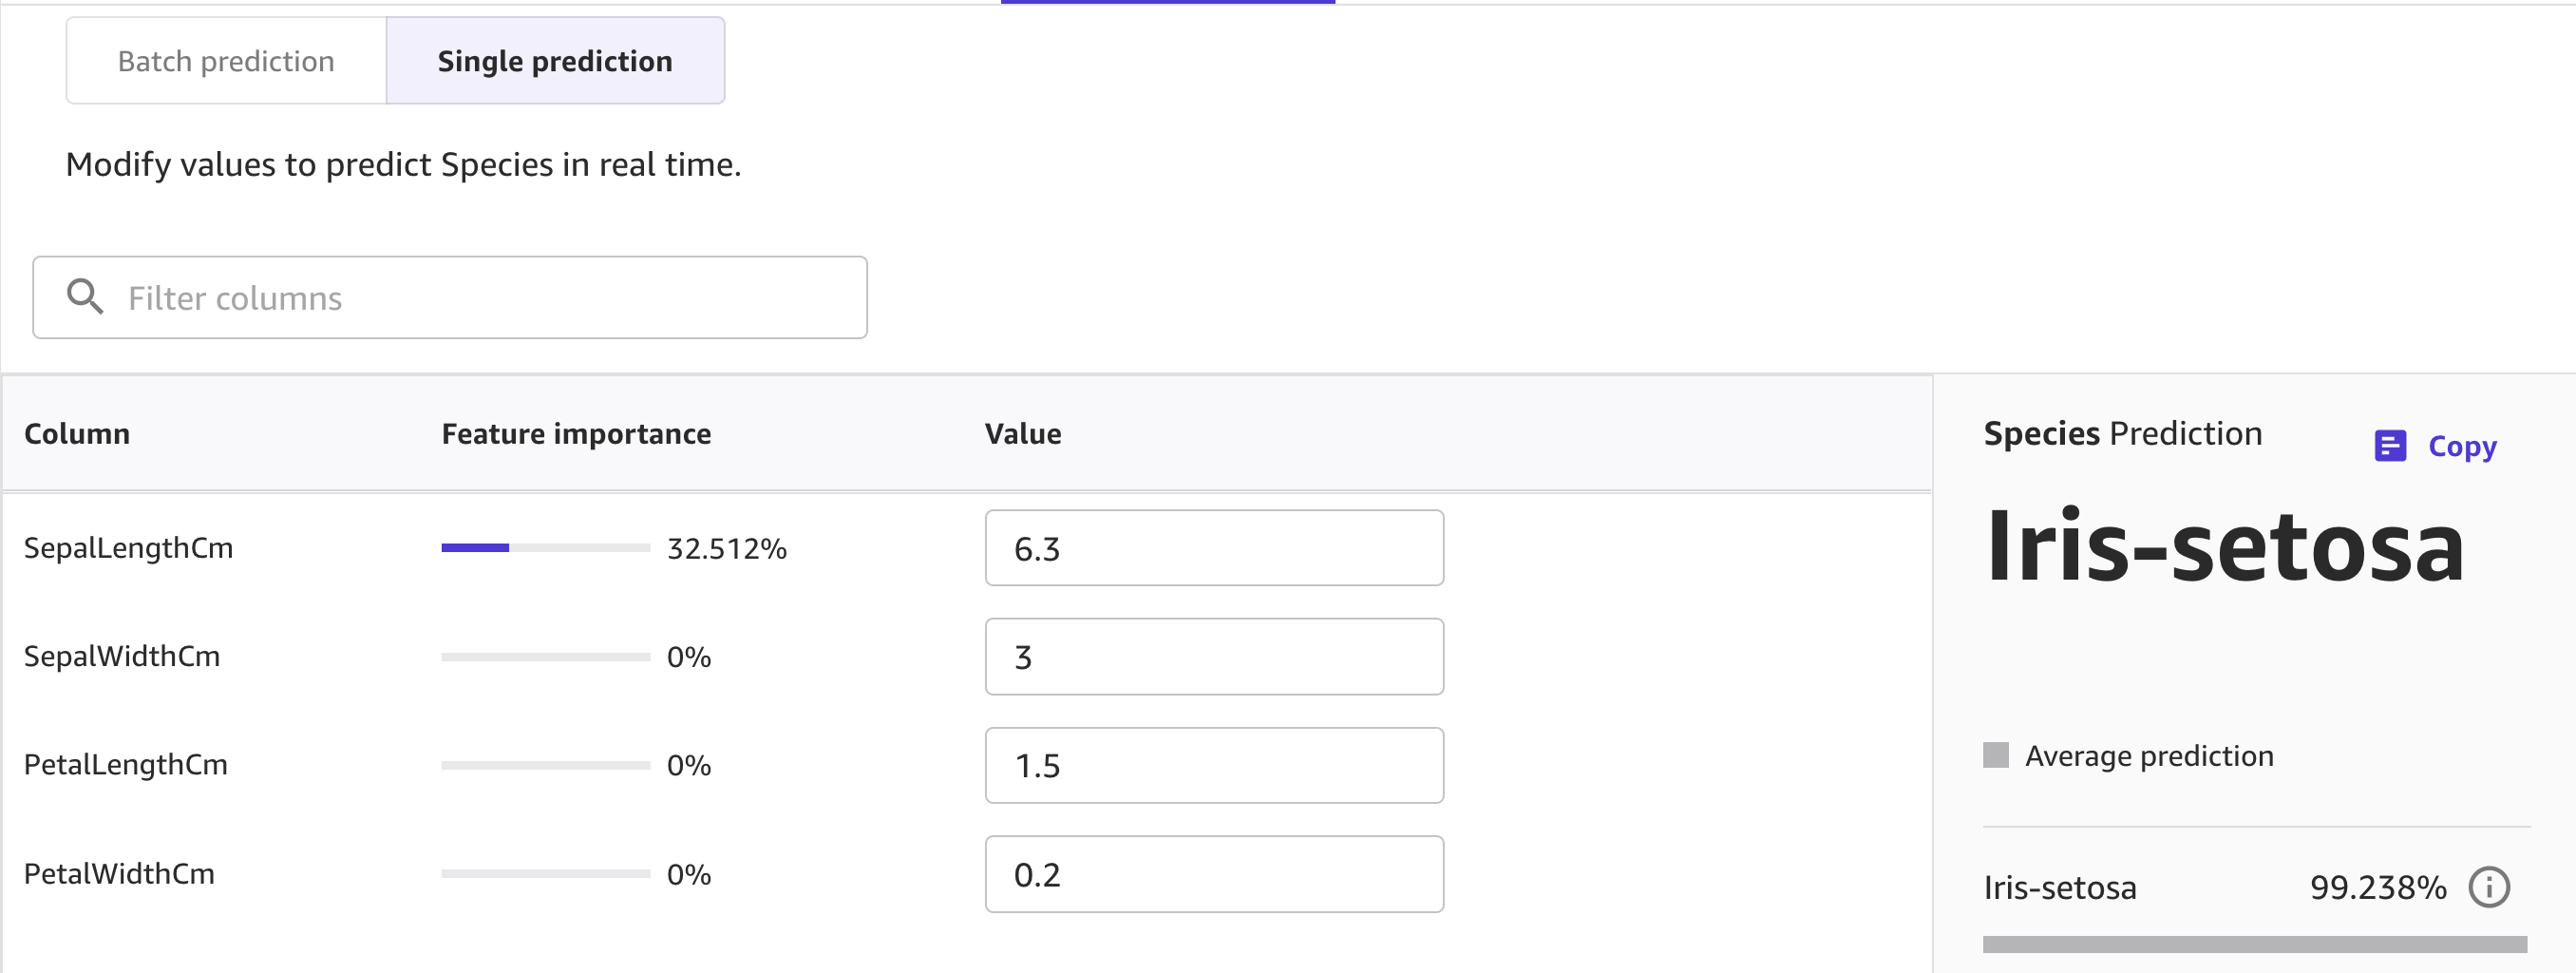Image resolution: width=2576 pixels, height=973 pixels.
Task: Click the Column header label
Action: tap(77, 434)
